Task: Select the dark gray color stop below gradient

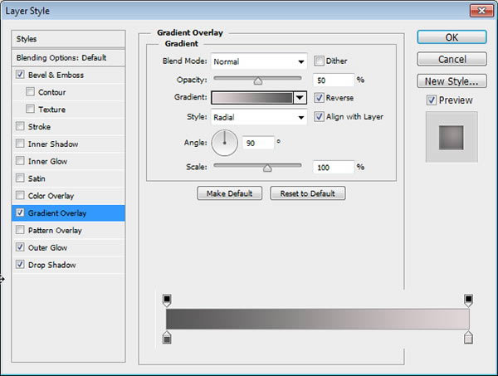Action: [167, 337]
